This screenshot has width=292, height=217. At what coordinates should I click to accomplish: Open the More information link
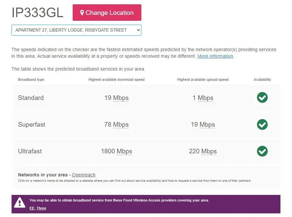(215, 56)
